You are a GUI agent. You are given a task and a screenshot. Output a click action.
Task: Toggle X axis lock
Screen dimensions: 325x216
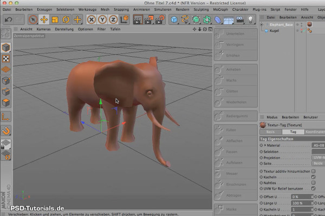coord(92,19)
